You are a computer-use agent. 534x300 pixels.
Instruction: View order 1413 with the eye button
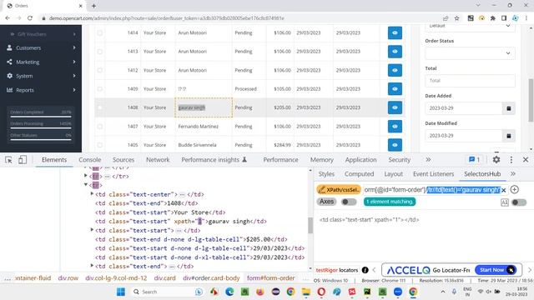(x=395, y=52)
